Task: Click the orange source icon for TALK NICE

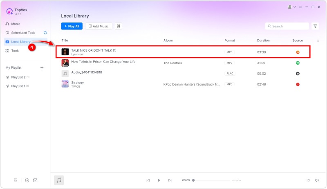Action: [298, 52]
